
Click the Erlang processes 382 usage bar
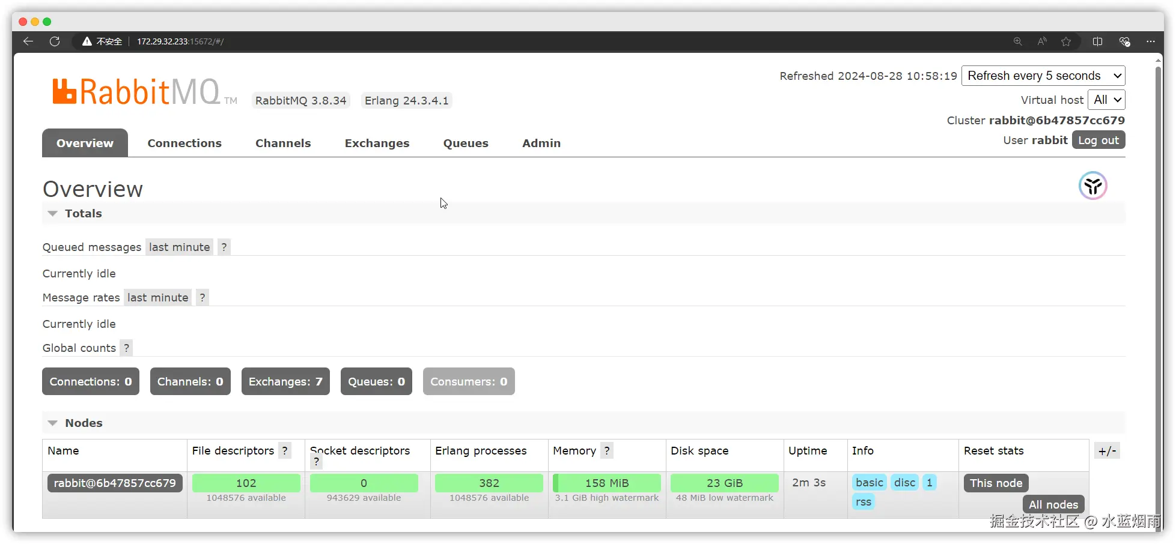pyautogui.click(x=489, y=483)
